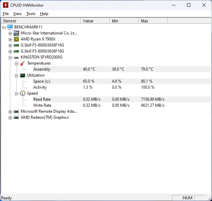This screenshot has width=212, height=201.
Task: Collapse the Speed group
Action: [16, 94]
